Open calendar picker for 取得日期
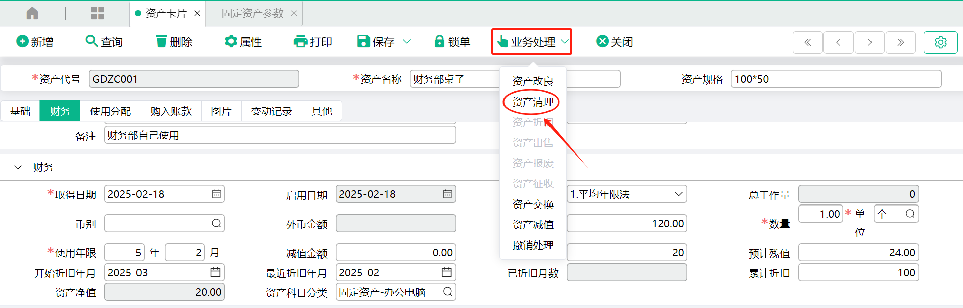Screen dimensions: 963x308 pos(216,194)
